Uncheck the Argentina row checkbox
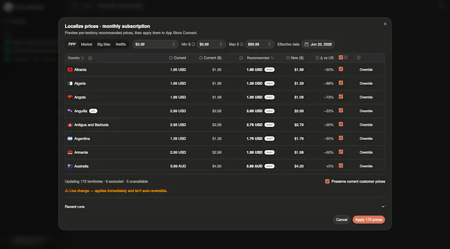The image size is (450, 249). [x=341, y=138]
